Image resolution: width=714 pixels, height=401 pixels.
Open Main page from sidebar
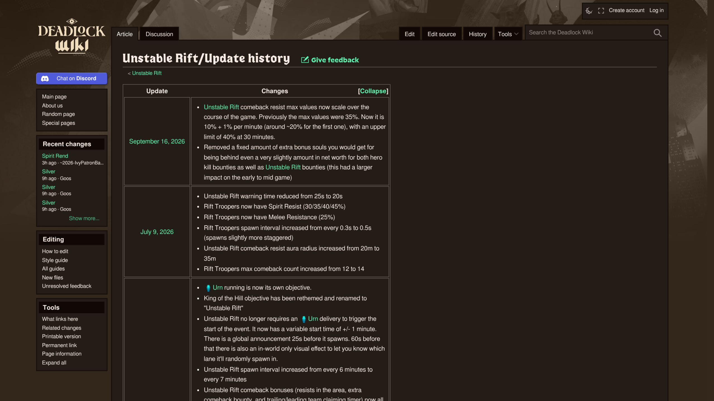[x=54, y=97]
